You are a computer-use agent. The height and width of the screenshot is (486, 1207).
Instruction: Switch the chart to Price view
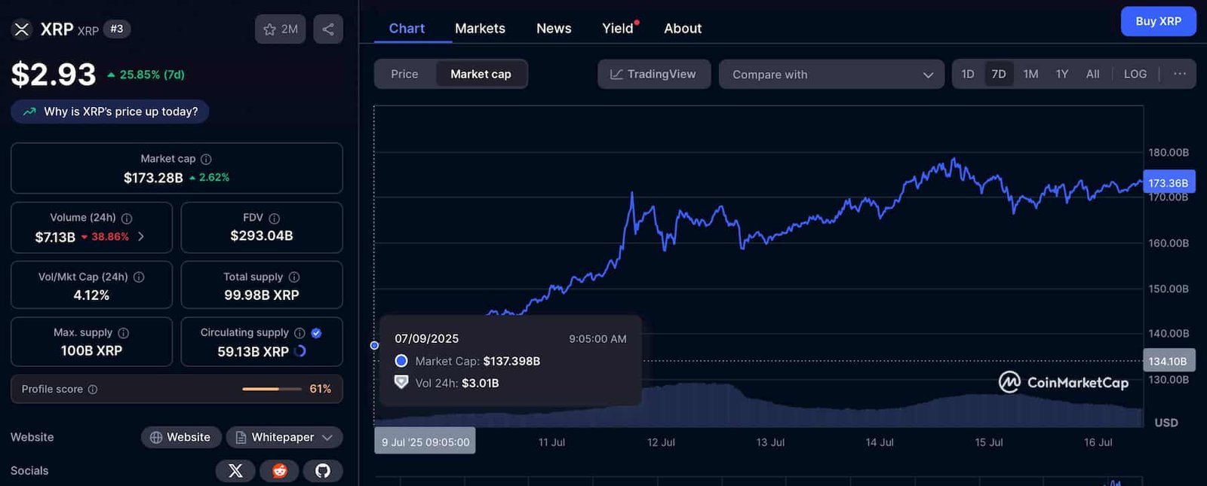pyautogui.click(x=404, y=74)
